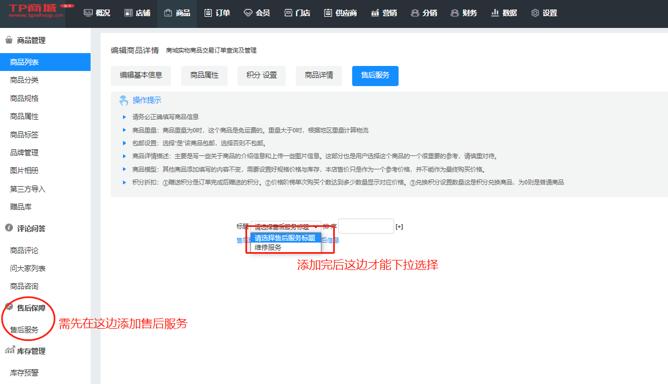The width and height of the screenshot is (668, 384).
Task: Open 售后服务 in the left sidebar
Action: pyautogui.click(x=25, y=330)
